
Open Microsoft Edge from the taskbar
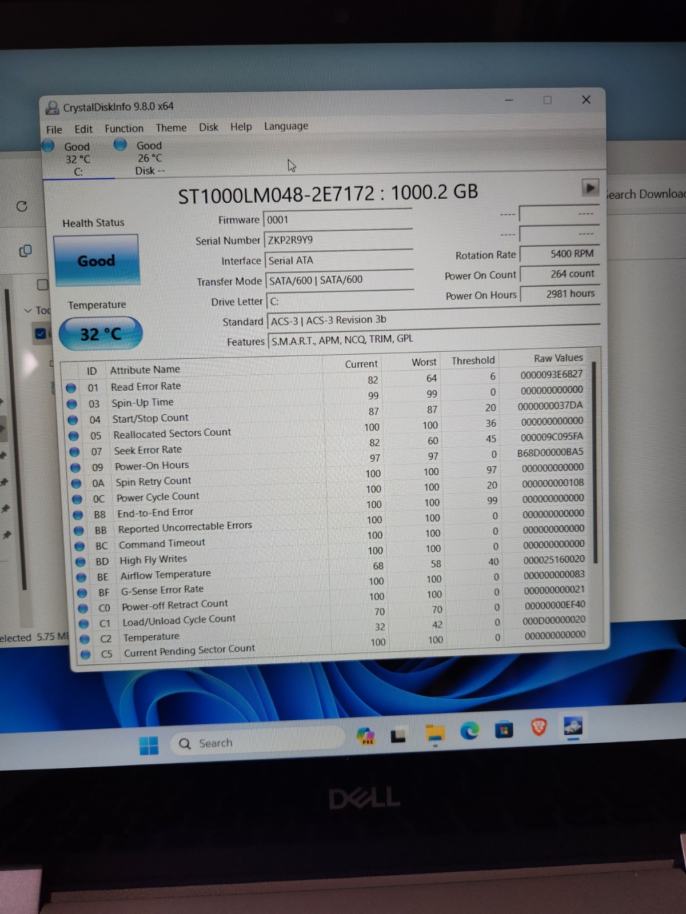(x=469, y=731)
